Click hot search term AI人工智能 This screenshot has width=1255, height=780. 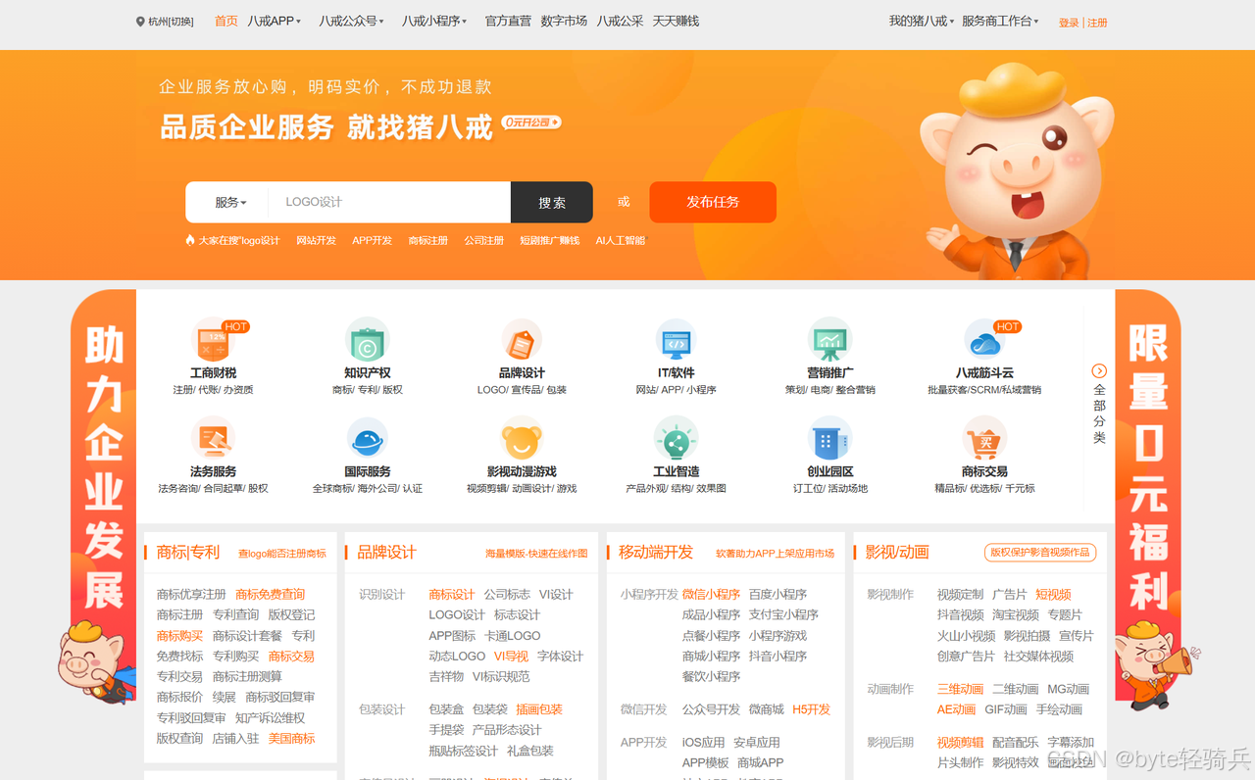pyautogui.click(x=621, y=240)
